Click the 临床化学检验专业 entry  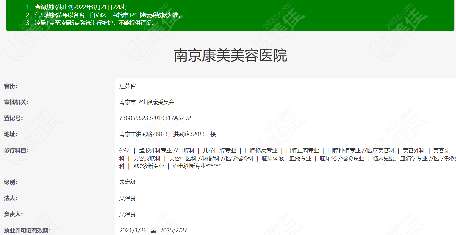point(342,158)
